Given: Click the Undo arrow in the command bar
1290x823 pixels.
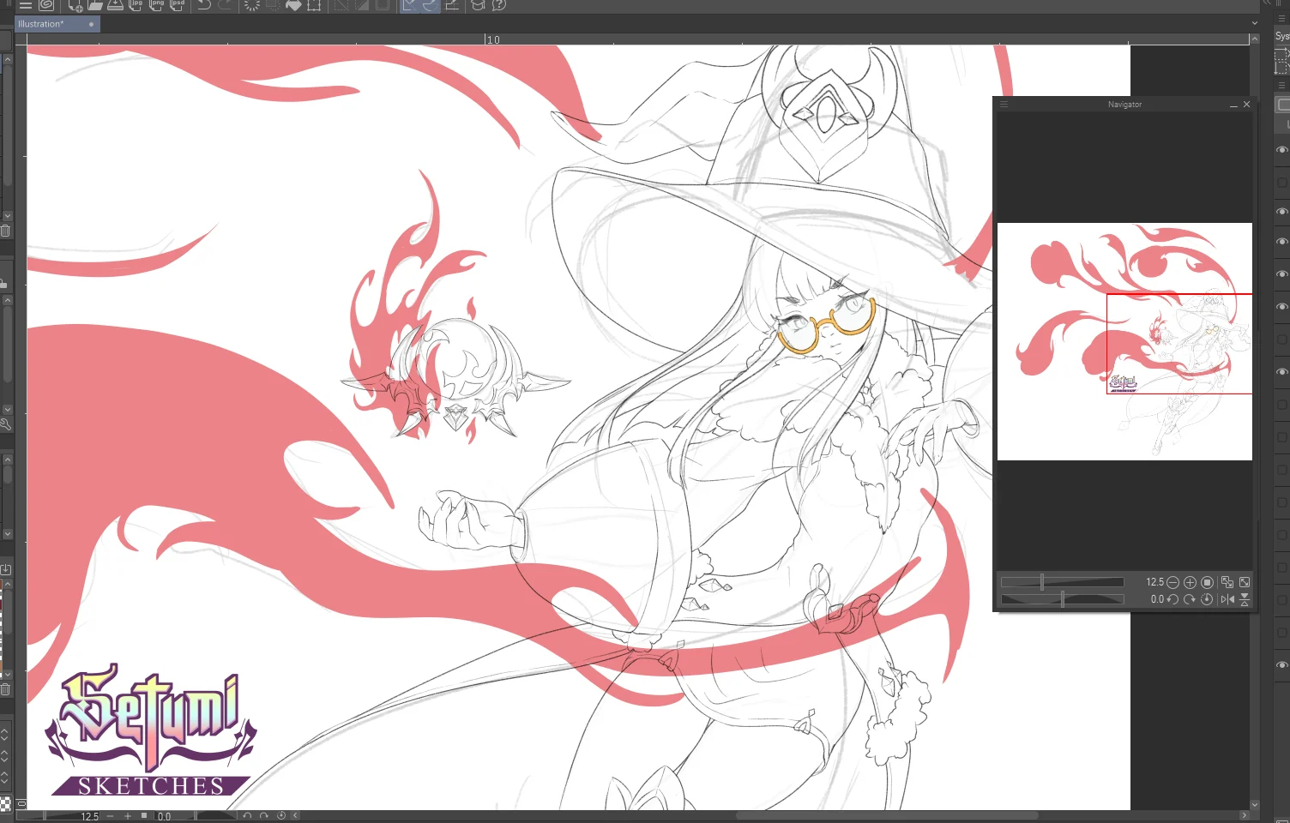Looking at the screenshot, I should coord(203,5).
